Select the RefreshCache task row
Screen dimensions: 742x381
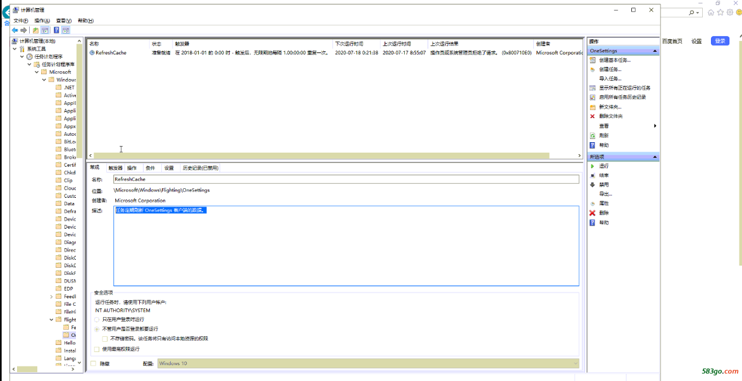(x=111, y=53)
